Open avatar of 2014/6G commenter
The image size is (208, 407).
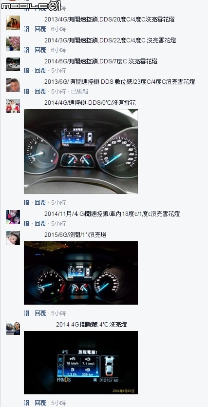[x=13, y=64]
